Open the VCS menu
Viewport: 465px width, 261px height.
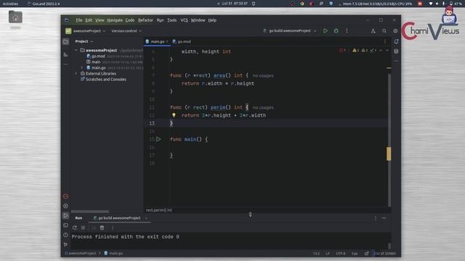pyautogui.click(x=184, y=20)
